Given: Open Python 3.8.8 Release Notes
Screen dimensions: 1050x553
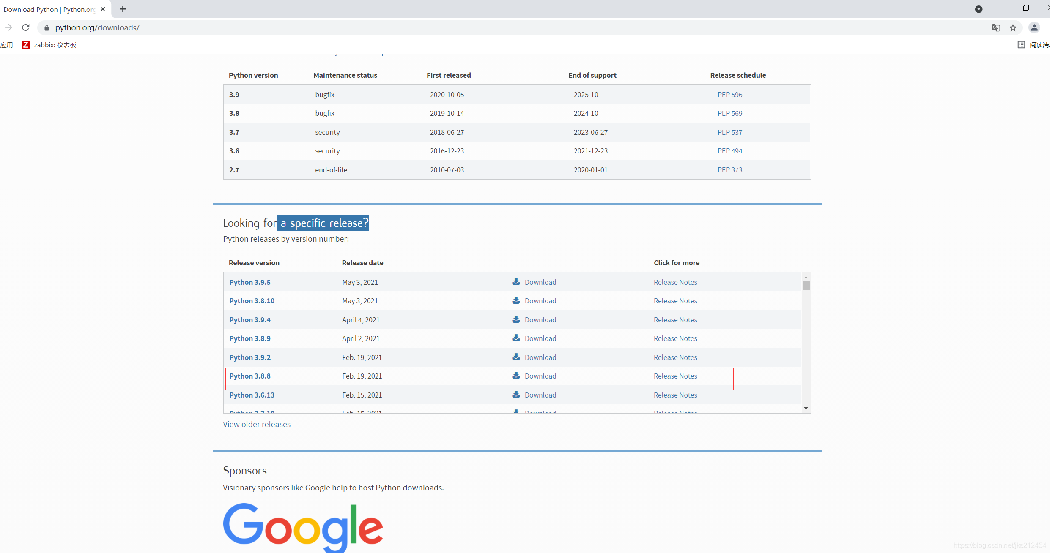Looking at the screenshot, I should click(x=675, y=376).
